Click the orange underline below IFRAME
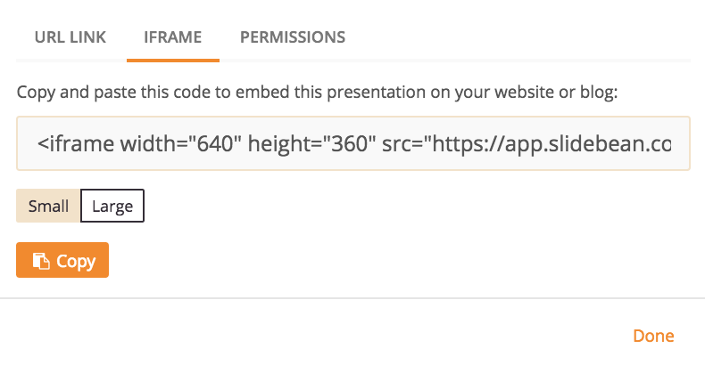This screenshot has height=365, width=705. 172,60
